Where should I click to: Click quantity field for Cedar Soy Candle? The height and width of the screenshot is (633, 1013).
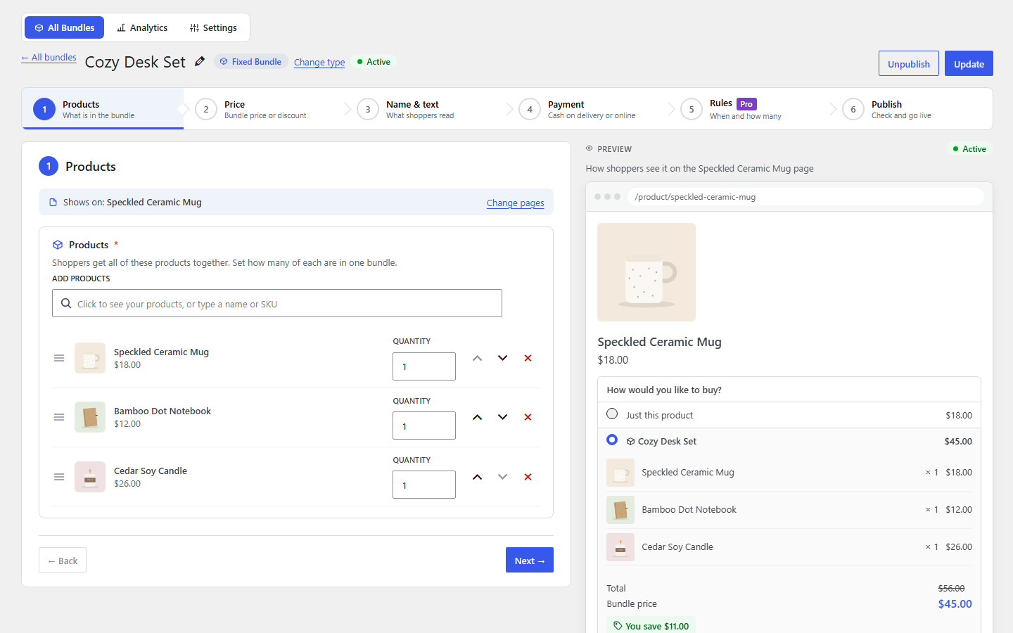pyautogui.click(x=424, y=485)
